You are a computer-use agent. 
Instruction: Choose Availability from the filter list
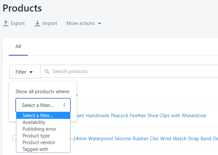pyautogui.click(x=34, y=122)
